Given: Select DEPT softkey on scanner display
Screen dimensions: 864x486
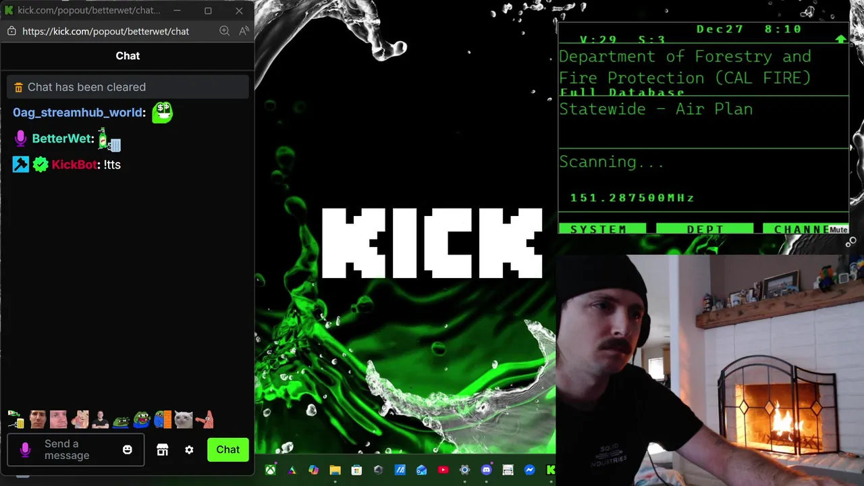Looking at the screenshot, I should tap(705, 230).
